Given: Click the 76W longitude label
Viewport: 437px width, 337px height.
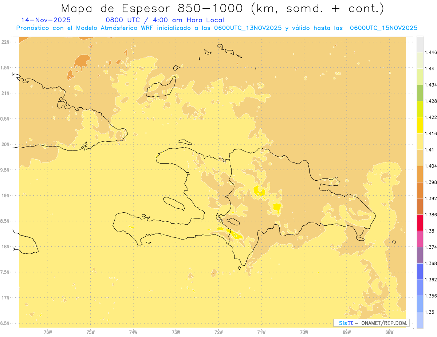Looking at the screenshot, I should coord(48,332).
